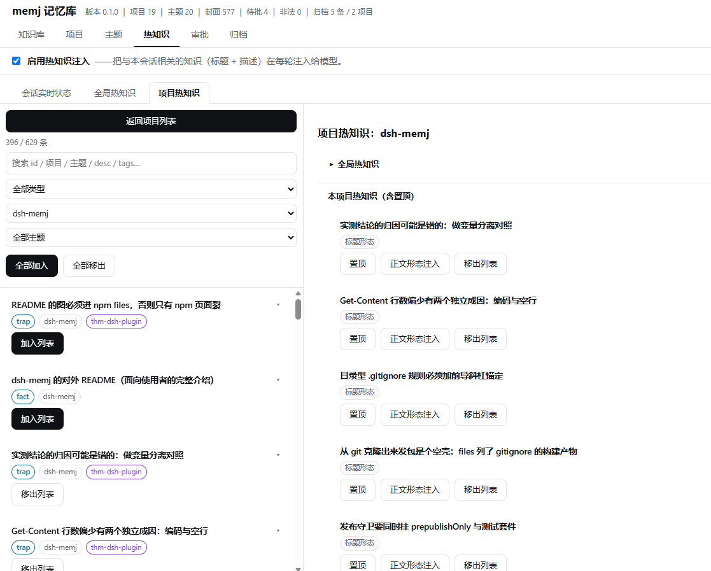Click 移出列表 for 从 git 克隆出来发包
The width and height of the screenshot is (711, 571).
tap(481, 490)
